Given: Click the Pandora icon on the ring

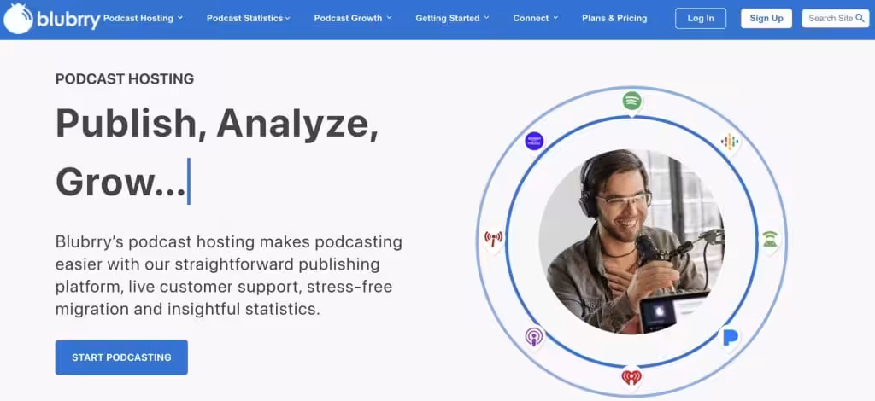Looking at the screenshot, I should tap(730, 338).
